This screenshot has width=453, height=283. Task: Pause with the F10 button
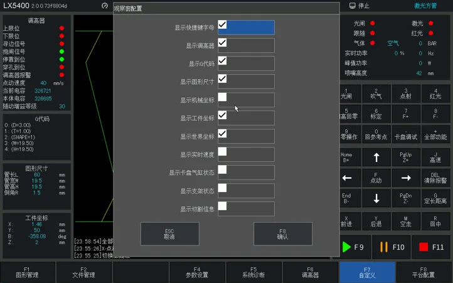(x=391, y=247)
